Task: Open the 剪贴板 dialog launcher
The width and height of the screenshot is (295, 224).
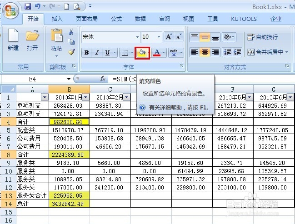Action: tap(74, 65)
